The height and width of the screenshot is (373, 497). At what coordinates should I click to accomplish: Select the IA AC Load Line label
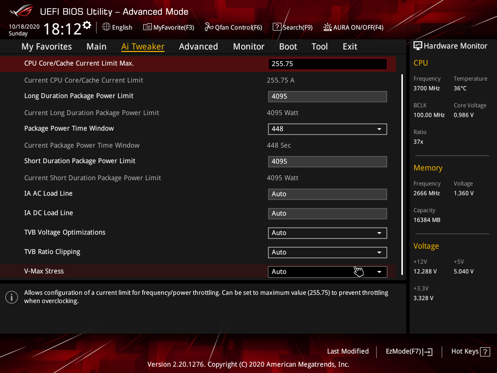[x=48, y=193]
